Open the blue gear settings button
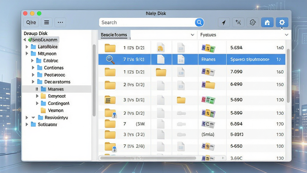Image resolution: width=307 pixels, height=173 pixels. coord(282,22)
